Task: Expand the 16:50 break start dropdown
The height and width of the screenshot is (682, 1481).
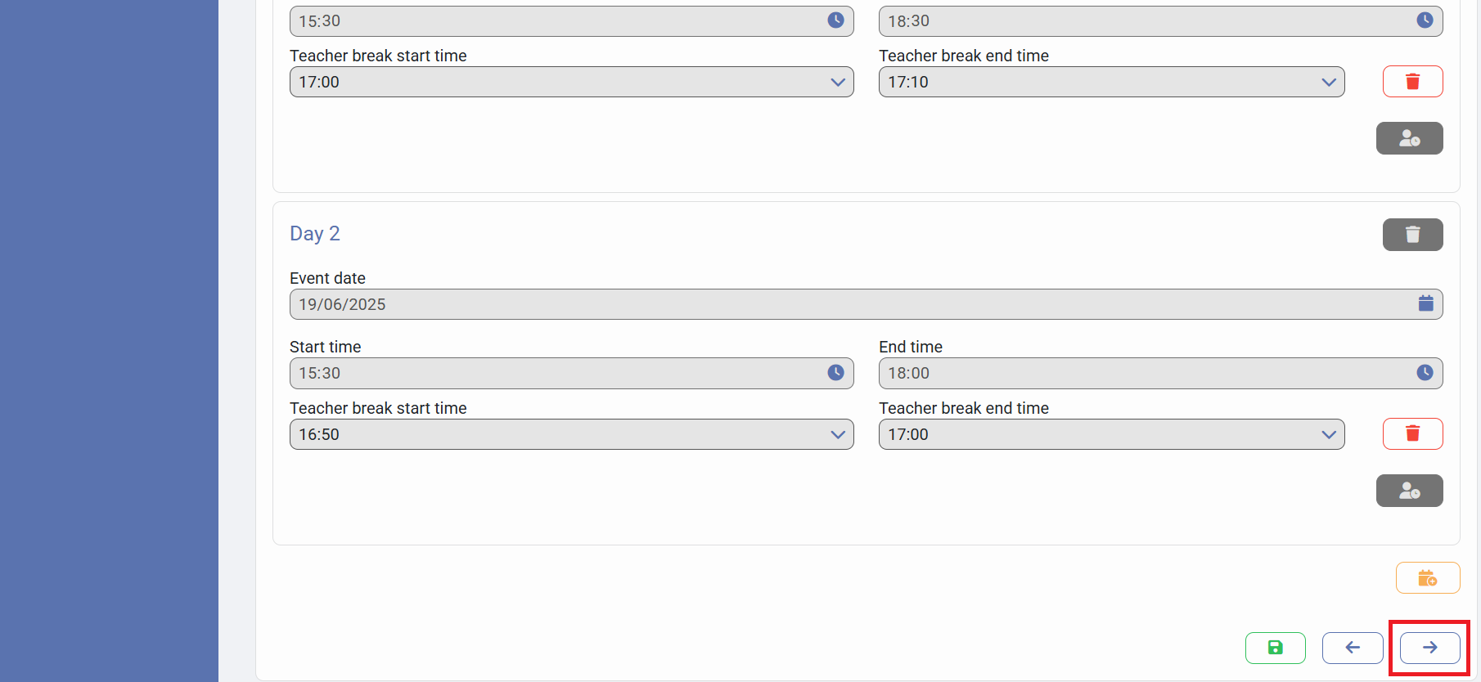Action: point(837,434)
